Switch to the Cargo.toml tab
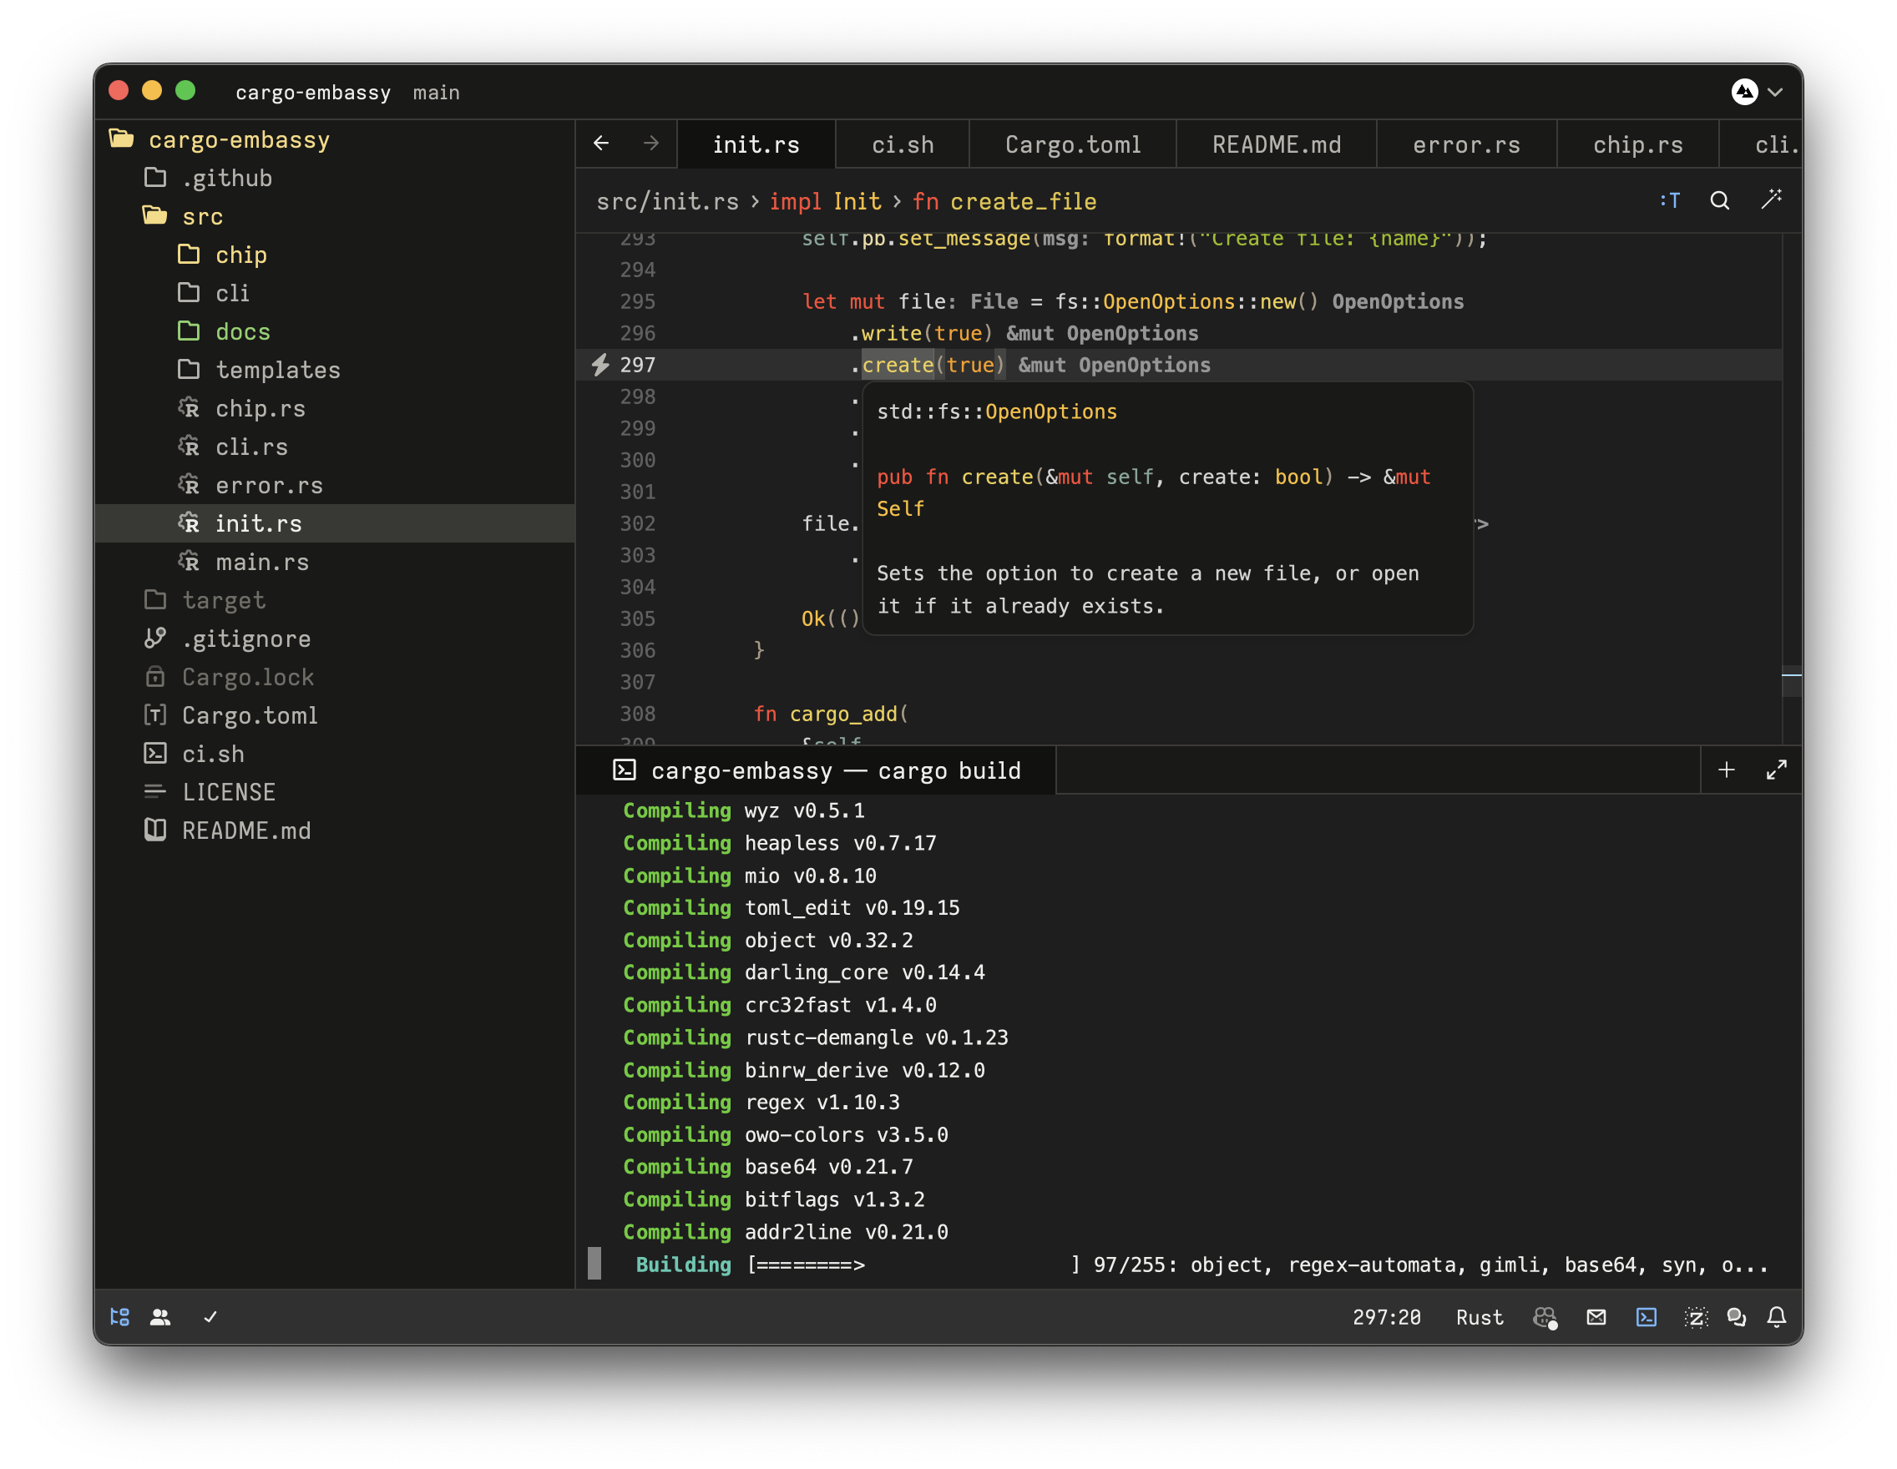 [1073, 144]
